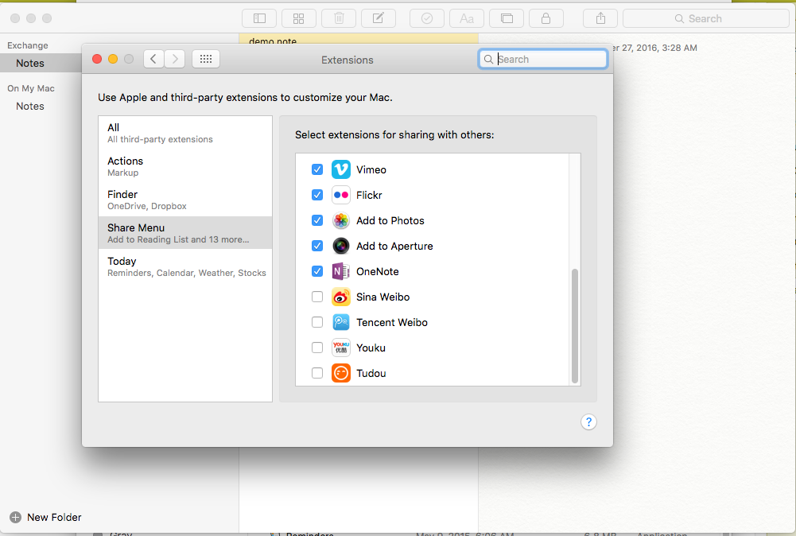This screenshot has width=796, height=536.
Task: Click plus icon beside New Folder
Action: (x=16, y=517)
